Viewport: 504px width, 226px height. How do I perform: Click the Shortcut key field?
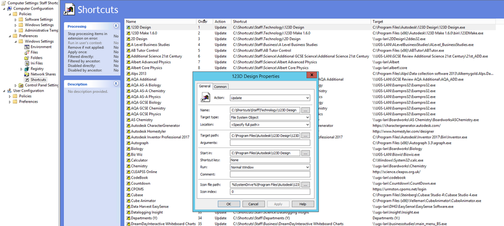coord(270,160)
